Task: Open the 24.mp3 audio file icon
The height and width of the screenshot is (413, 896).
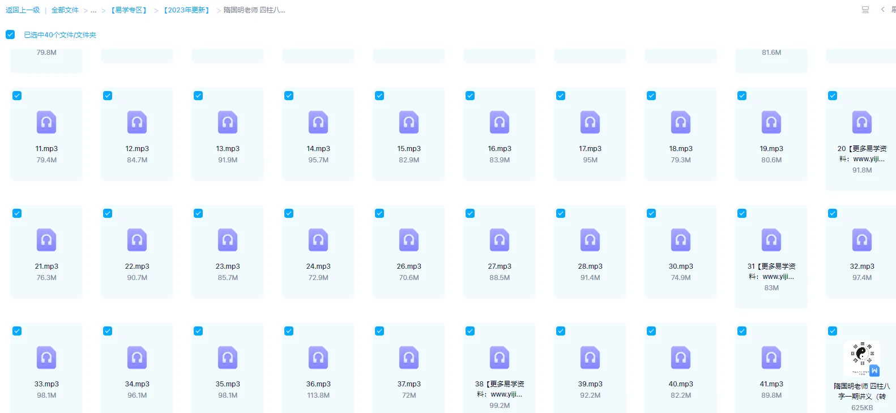Action: [318, 240]
